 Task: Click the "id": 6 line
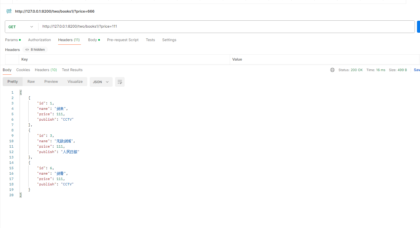pos(45,168)
